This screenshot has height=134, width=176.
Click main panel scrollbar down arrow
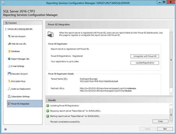coord(171,93)
